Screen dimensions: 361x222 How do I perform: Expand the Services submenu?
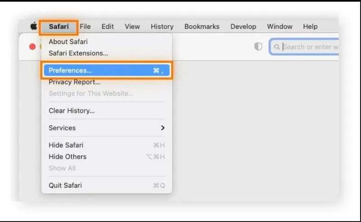click(x=106, y=128)
